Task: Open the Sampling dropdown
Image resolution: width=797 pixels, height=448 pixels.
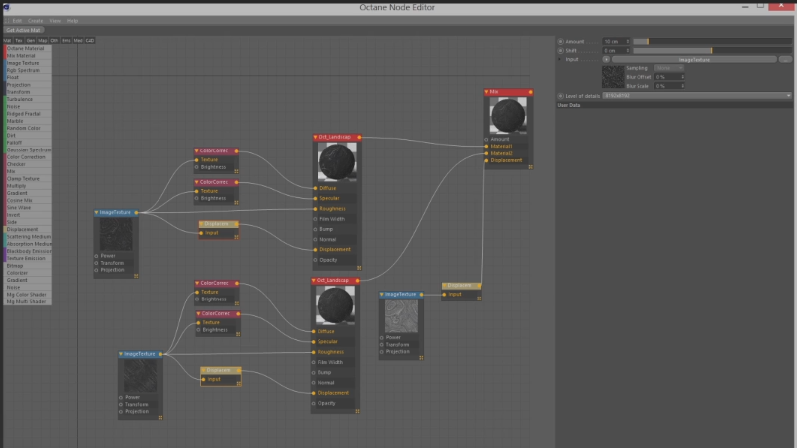Action: click(668, 68)
